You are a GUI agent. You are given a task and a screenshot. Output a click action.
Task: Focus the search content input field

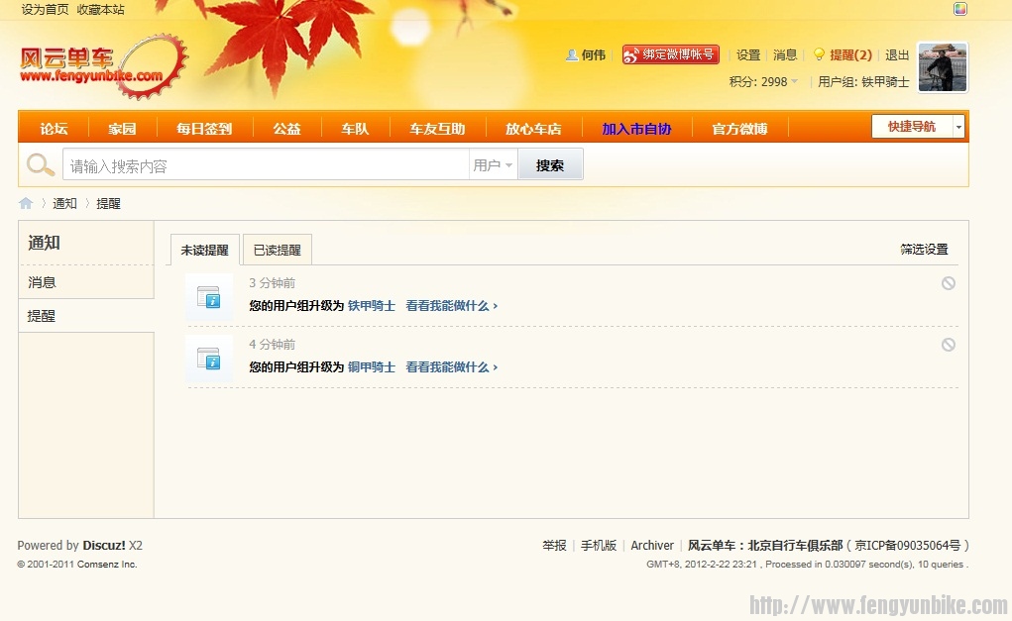(265, 165)
